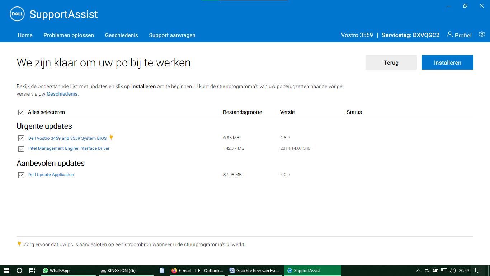Toggle the Alles selecteren checkbox
This screenshot has width=490, height=276.
(21, 112)
